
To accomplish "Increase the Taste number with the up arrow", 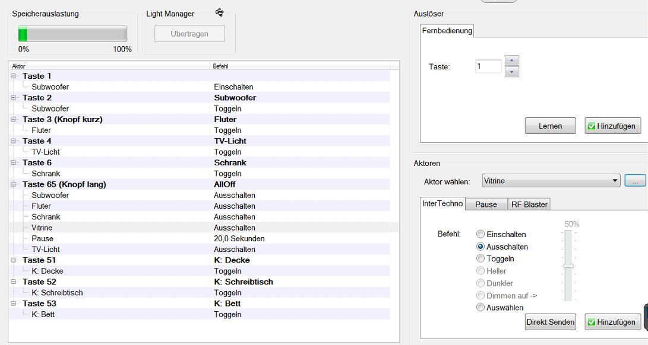I will click(511, 60).
